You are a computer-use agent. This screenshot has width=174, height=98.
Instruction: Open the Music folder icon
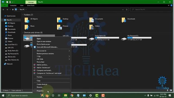click(x=27, y=27)
